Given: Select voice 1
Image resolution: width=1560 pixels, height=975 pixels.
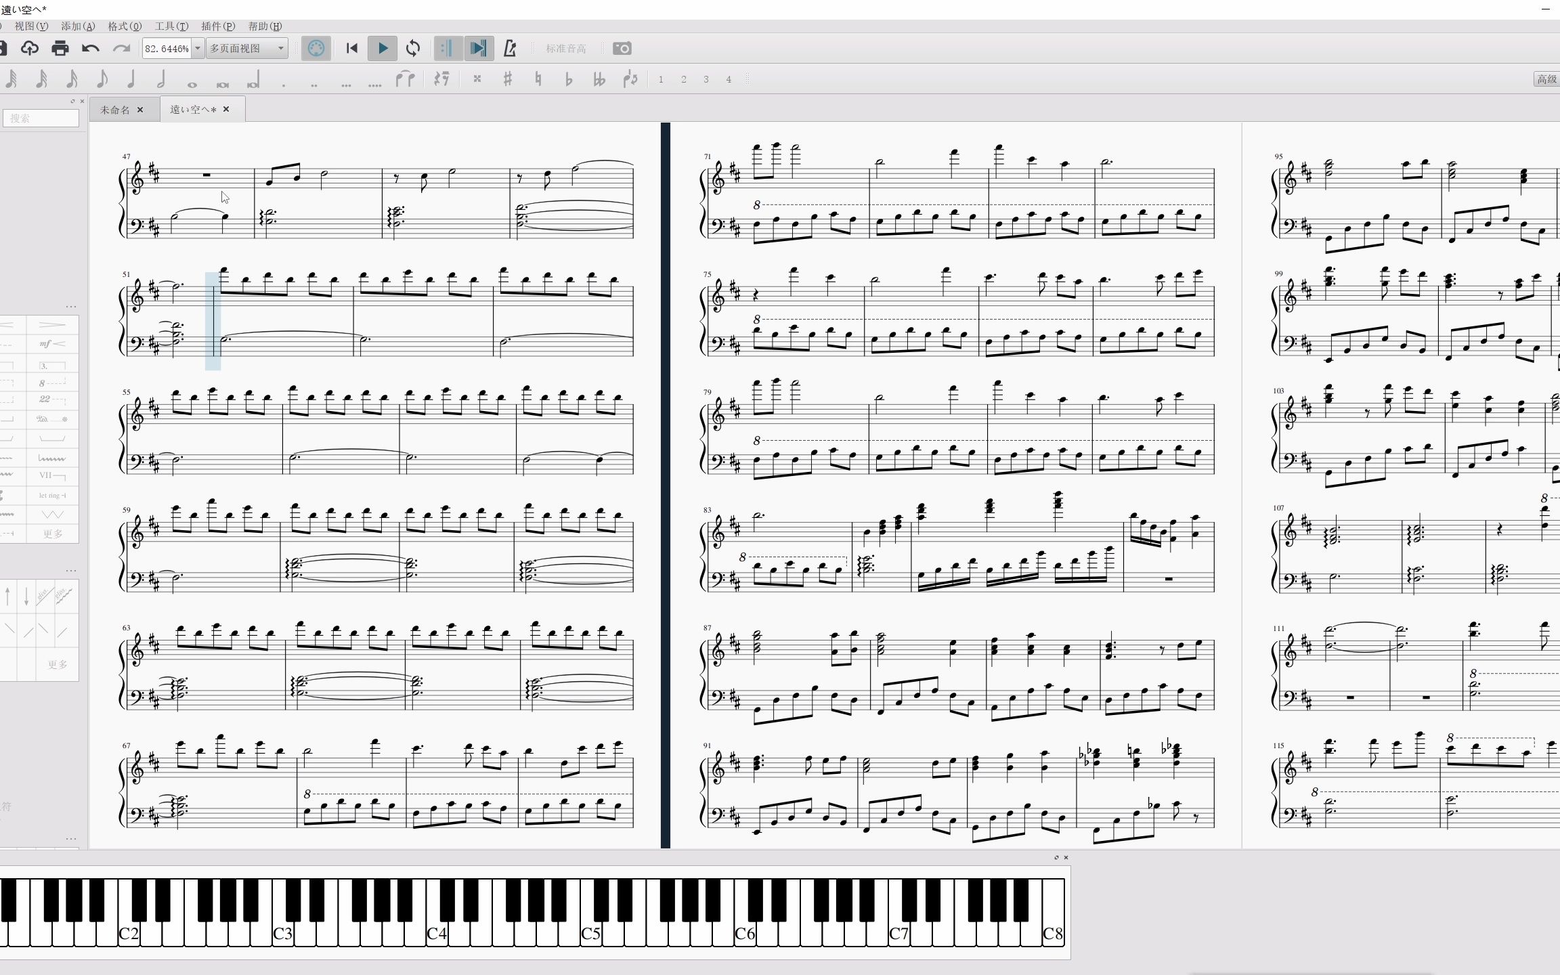Looking at the screenshot, I should pyautogui.click(x=661, y=79).
